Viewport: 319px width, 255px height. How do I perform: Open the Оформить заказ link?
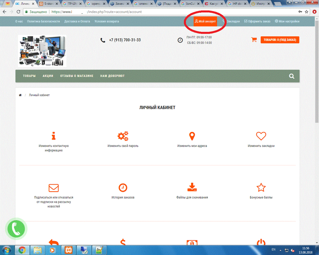(257, 21)
